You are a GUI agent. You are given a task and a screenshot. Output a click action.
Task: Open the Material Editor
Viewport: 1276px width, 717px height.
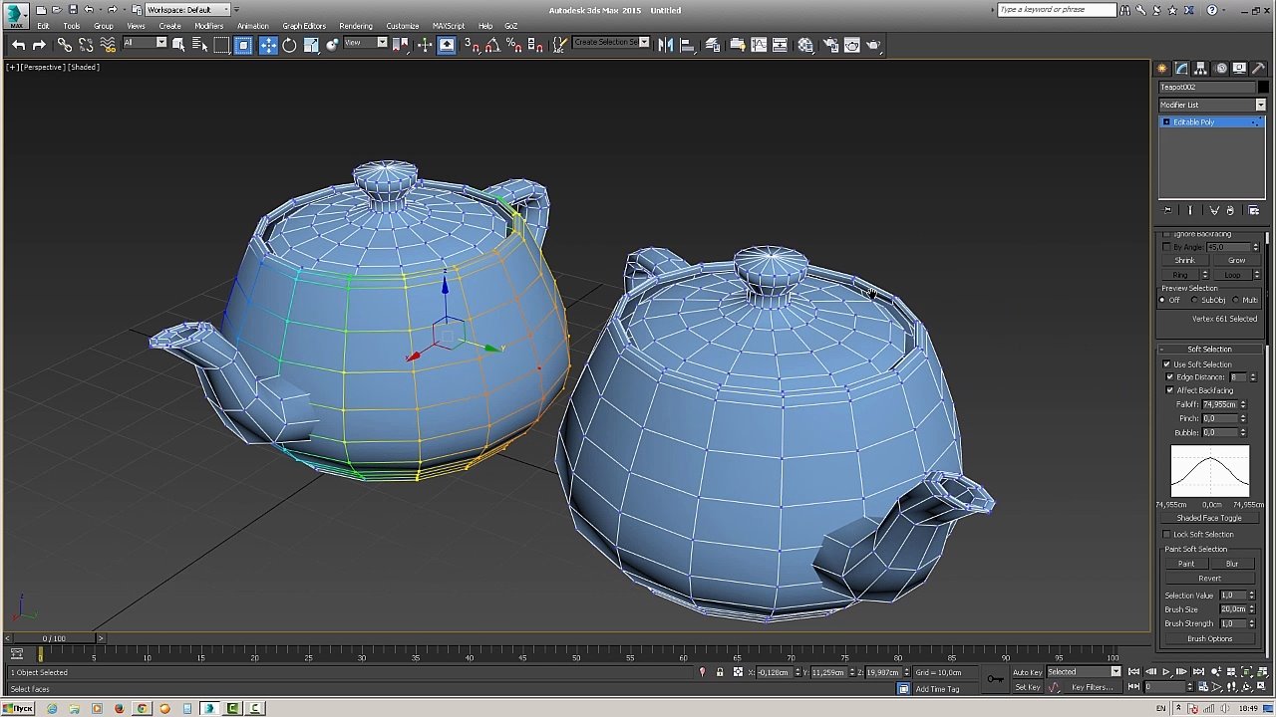[x=805, y=45]
